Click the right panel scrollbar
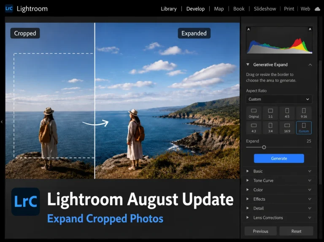The height and width of the screenshot is (242, 324). click(321, 122)
